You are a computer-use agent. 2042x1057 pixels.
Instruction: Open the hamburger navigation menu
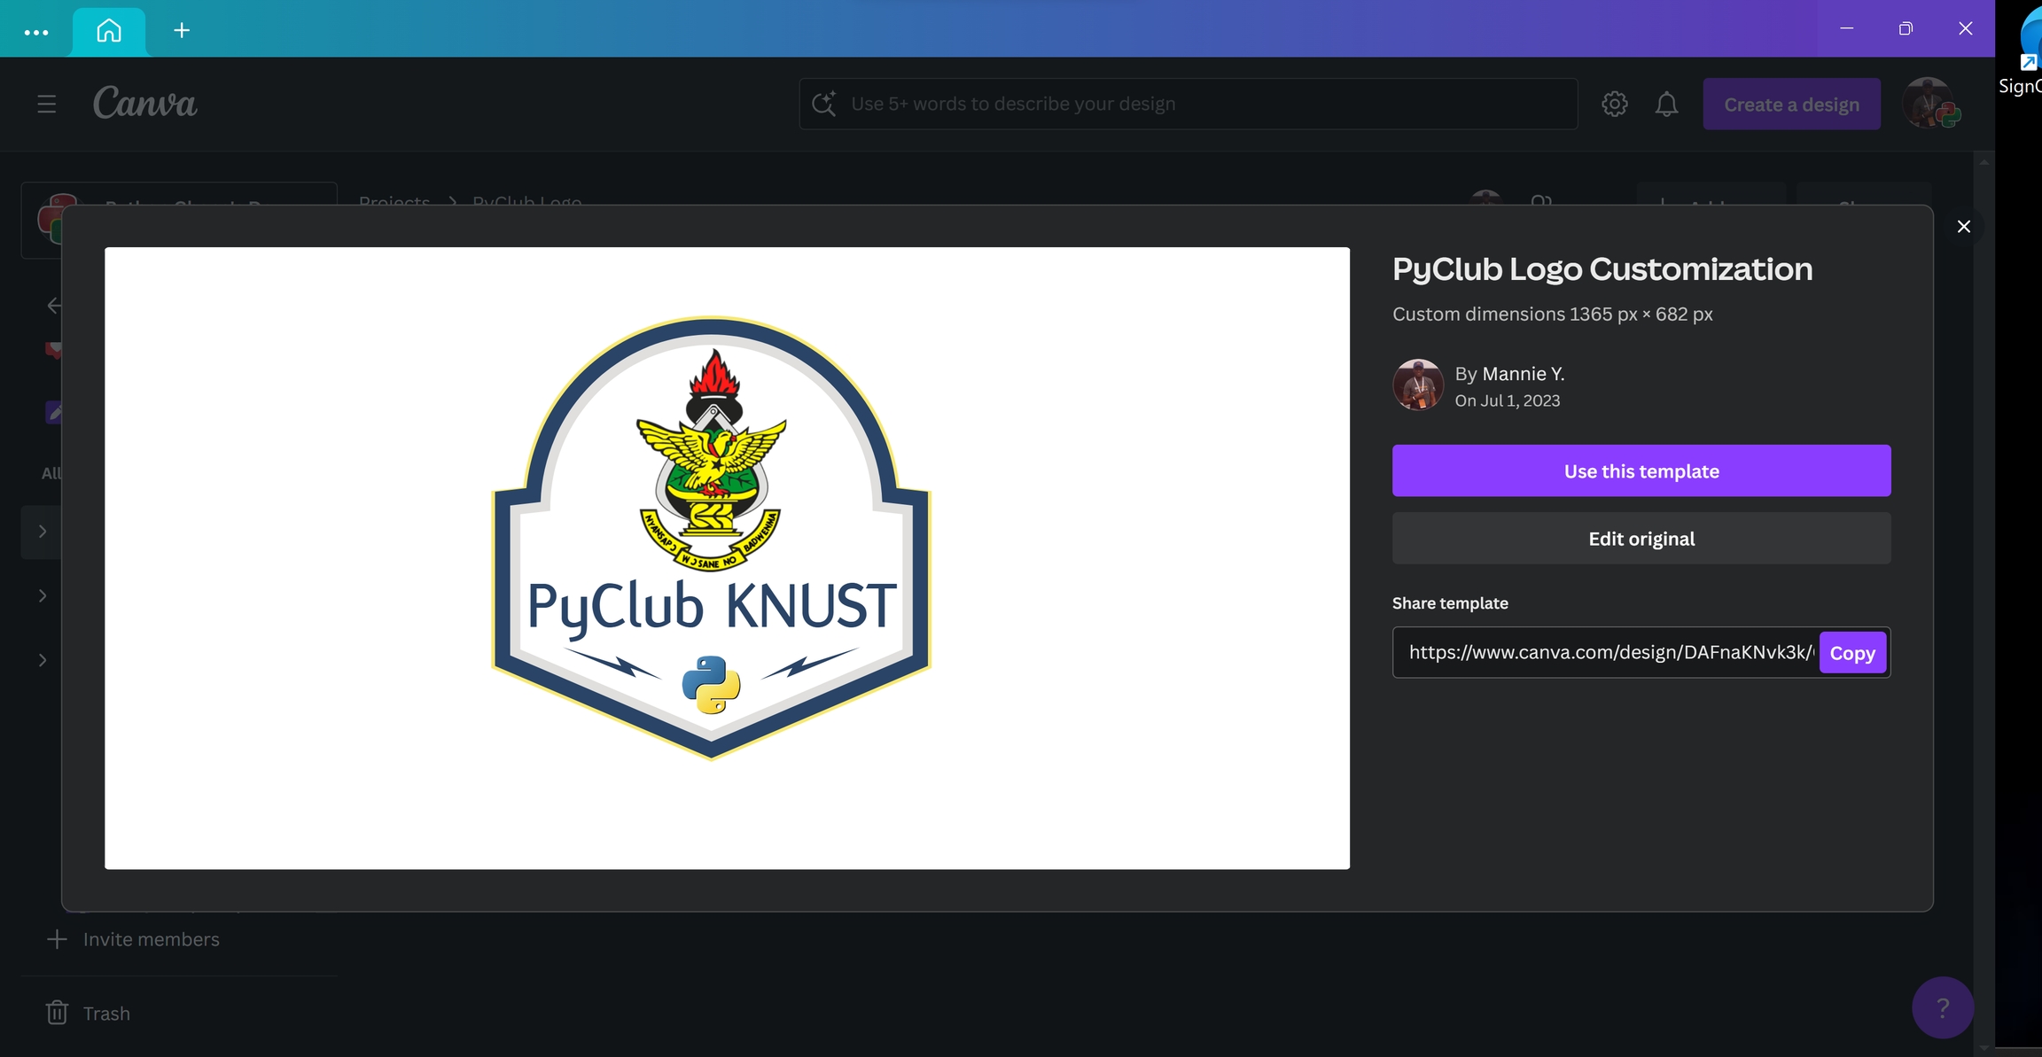(46, 105)
